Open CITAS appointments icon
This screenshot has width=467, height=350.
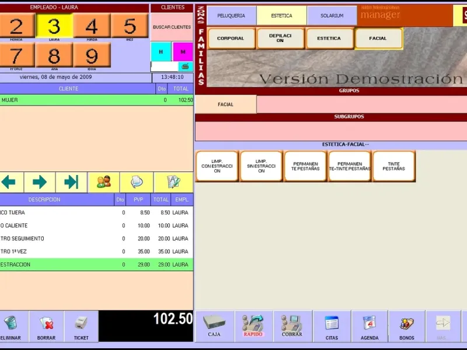(x=332, y=327)
